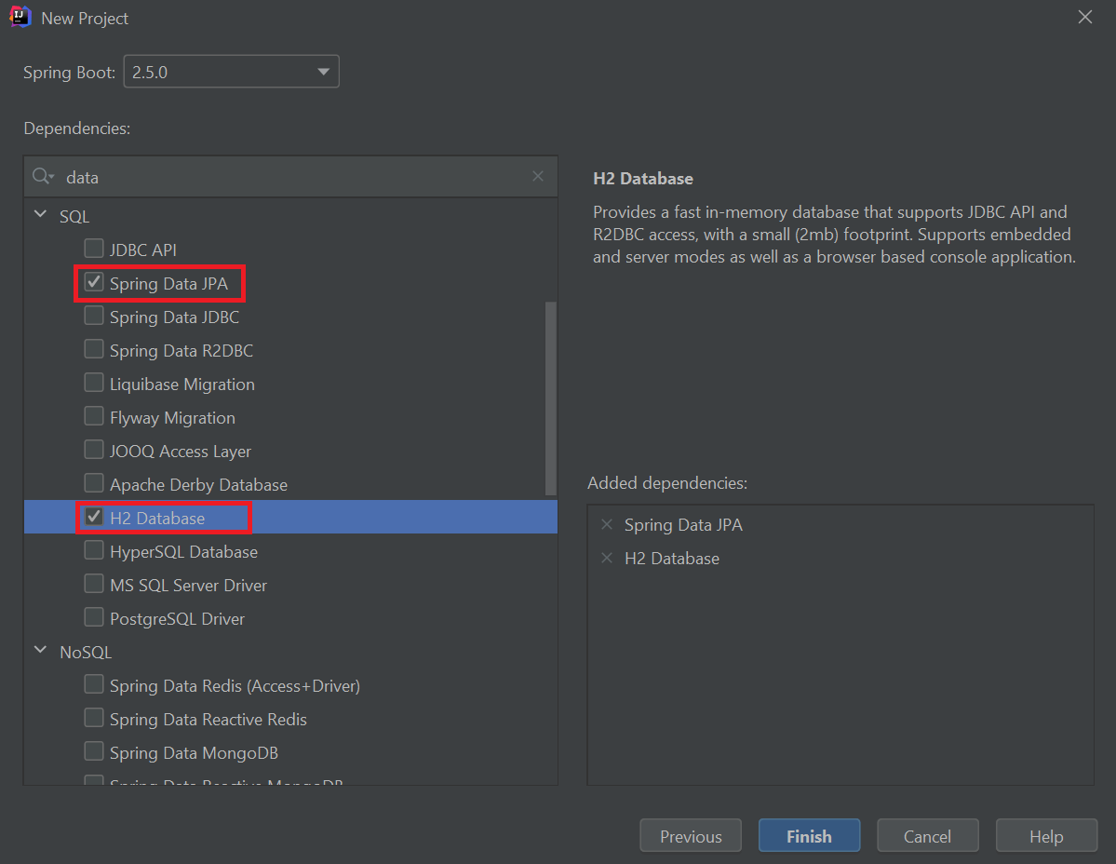Click the Finish button
Viewport: 1116px width, 864px height.
[809, 836]
